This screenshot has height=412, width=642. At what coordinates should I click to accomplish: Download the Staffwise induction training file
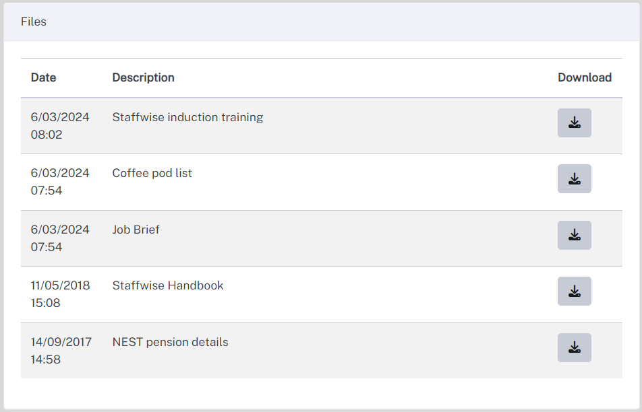(574, 123)
